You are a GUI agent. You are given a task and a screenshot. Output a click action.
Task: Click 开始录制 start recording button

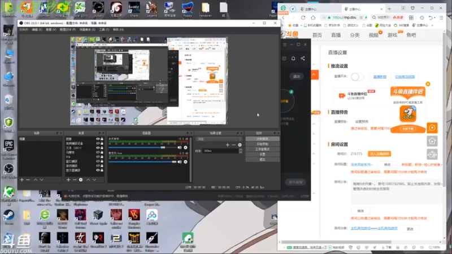point(262,144)
